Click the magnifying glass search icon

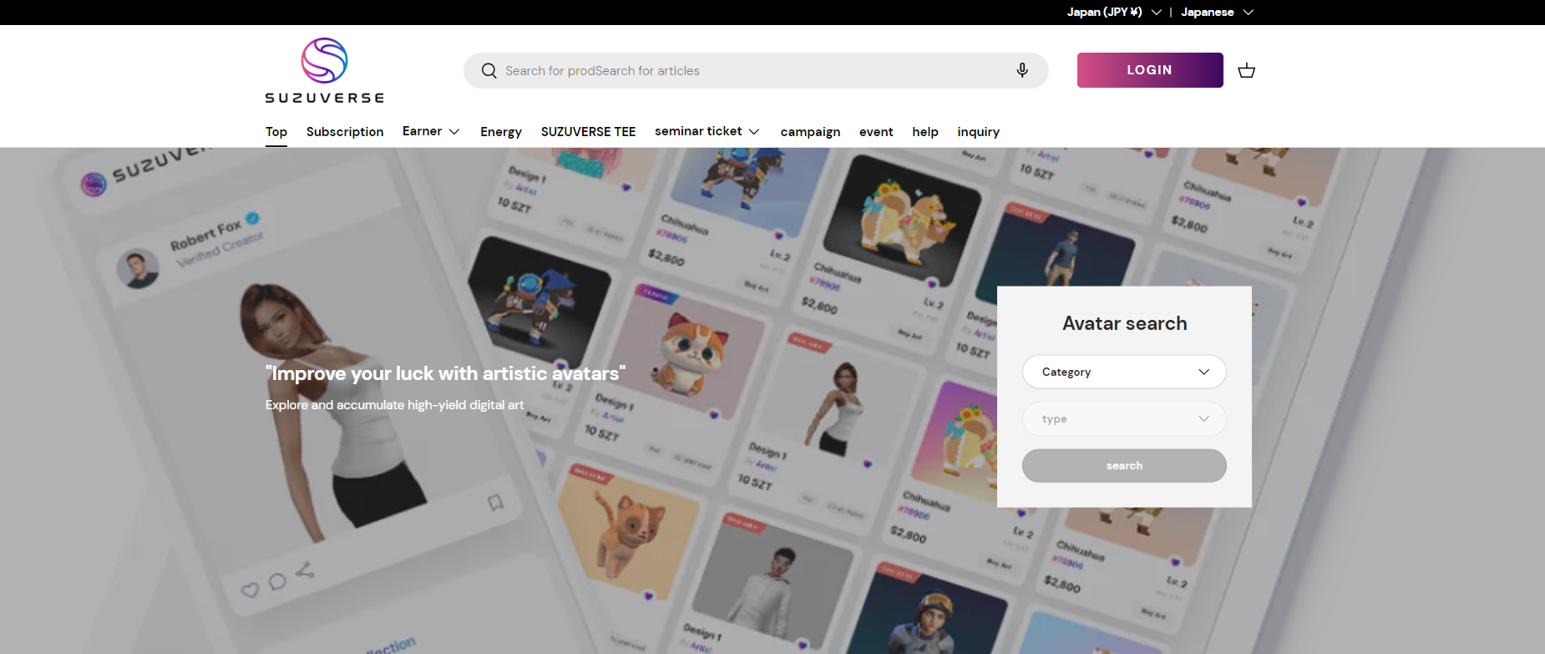[x=489, y=71]
